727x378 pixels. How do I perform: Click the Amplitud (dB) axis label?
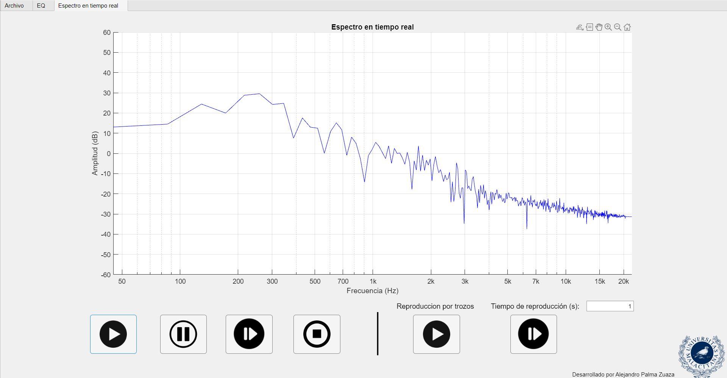[95, 153]
